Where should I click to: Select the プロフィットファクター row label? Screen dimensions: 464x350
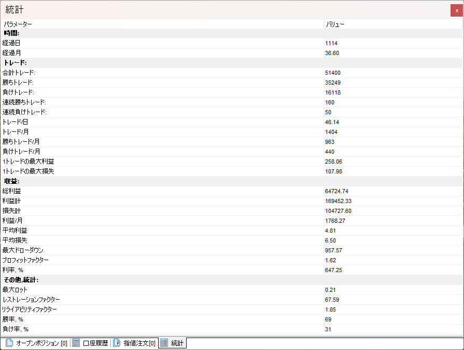coord(25,260)
